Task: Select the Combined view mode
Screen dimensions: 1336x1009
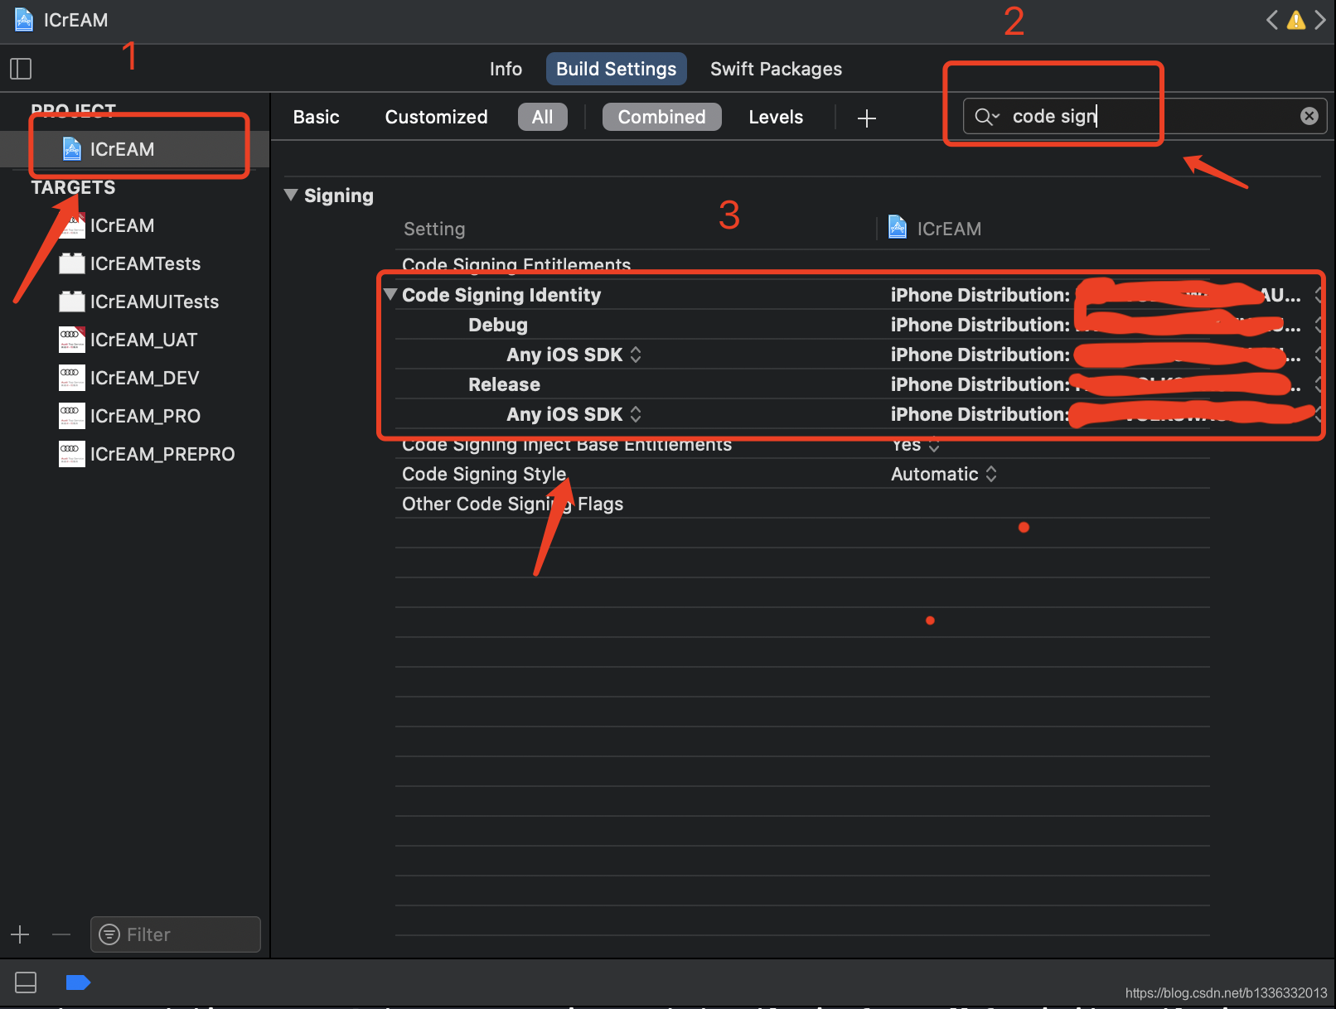Action: tap(661, 117)
